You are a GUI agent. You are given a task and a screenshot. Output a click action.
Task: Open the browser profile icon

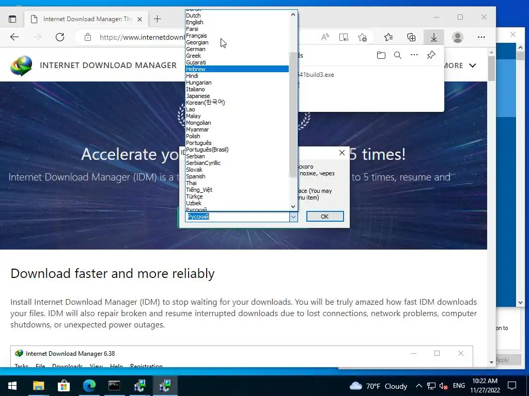(x=458, y=37)
